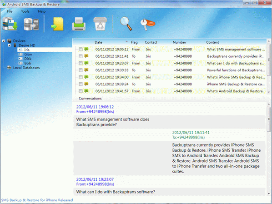The height and width of the screenshot is (204, 272).
Task: Click conversation timestamp 2012/06/11 19:23:07
Action: pyautogui.click(x=95, y=179)
